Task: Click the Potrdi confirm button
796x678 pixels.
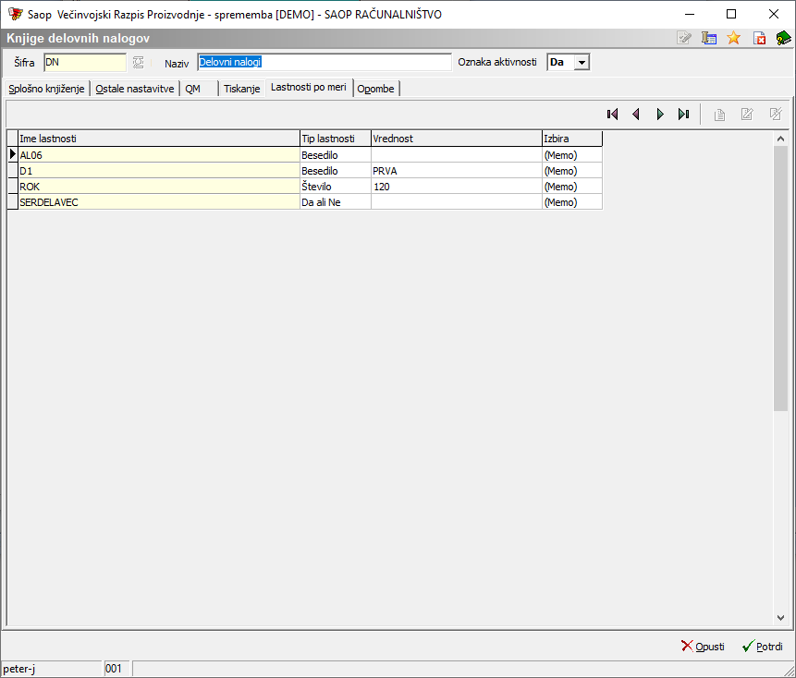Action: pyautogui.click(x=763, y=647)
